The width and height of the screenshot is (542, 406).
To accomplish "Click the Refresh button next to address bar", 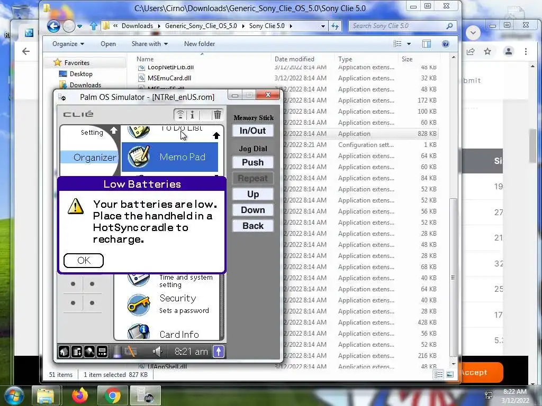I will 335,26.
